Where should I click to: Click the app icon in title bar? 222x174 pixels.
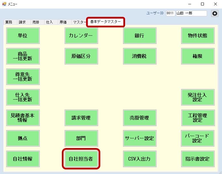tap(4, 4)
